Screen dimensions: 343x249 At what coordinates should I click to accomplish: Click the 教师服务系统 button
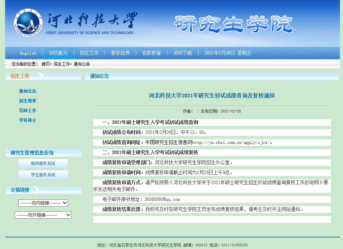[43, 163]
